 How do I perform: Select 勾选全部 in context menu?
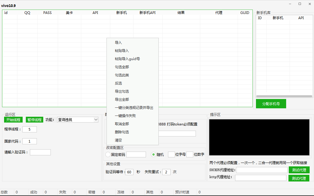point(122,67)
